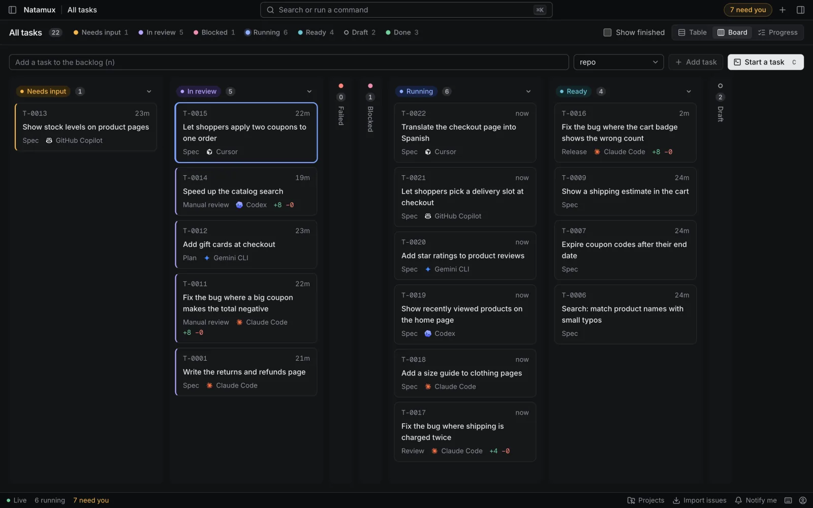
Task: Click the Claude Code icon on T-0016
Action: [x=597, y=152]
